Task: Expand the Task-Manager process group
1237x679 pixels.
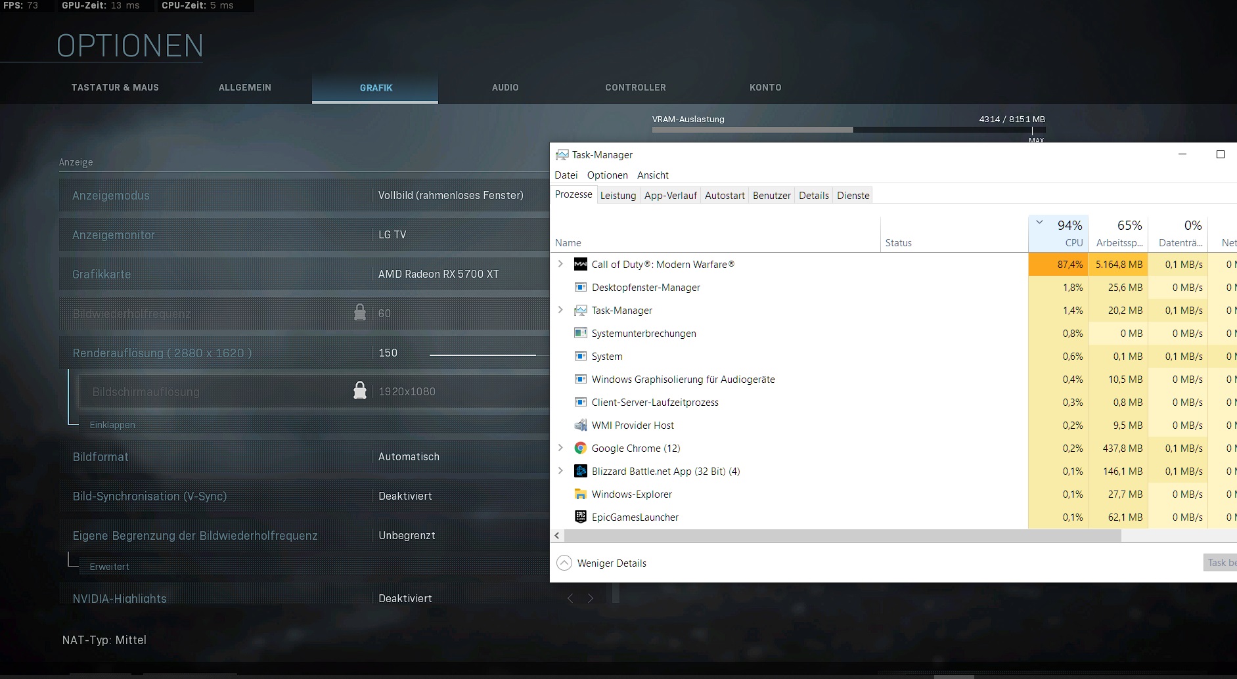Action: point(560,310)
